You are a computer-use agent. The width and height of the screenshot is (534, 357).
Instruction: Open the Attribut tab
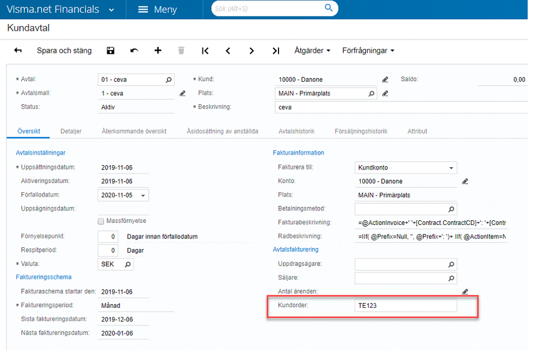[417, 131]
